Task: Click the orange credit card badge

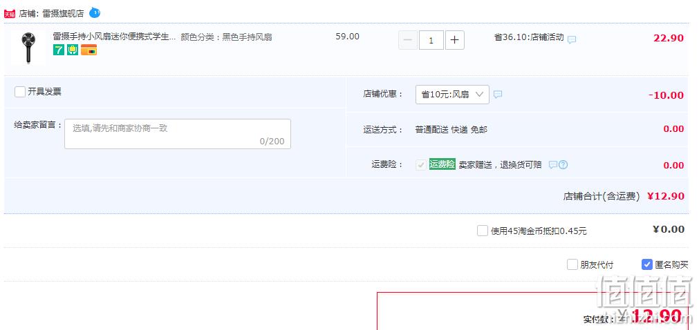Action: click(88, 50)
